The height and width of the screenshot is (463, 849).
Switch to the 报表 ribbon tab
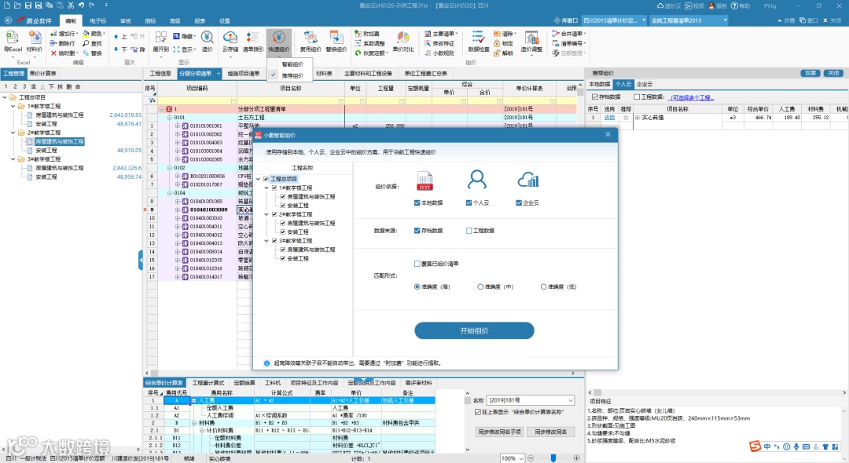200,20
